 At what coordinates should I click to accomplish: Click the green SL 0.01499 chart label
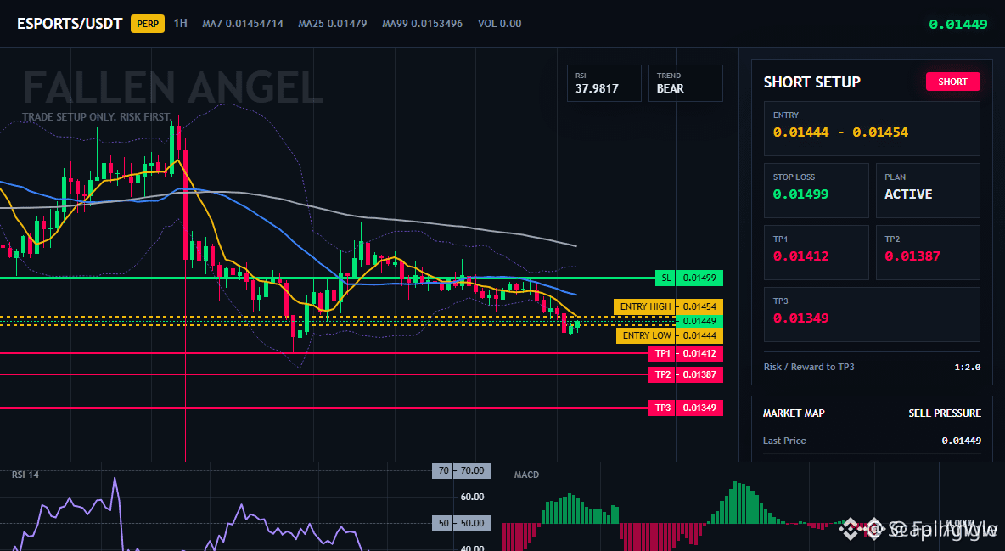click(x=689, y=278)
